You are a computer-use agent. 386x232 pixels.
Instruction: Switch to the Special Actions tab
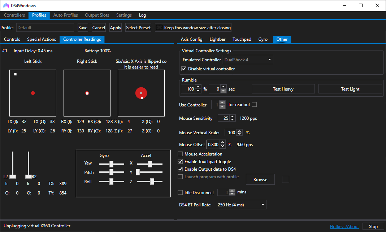coord(42,39)
